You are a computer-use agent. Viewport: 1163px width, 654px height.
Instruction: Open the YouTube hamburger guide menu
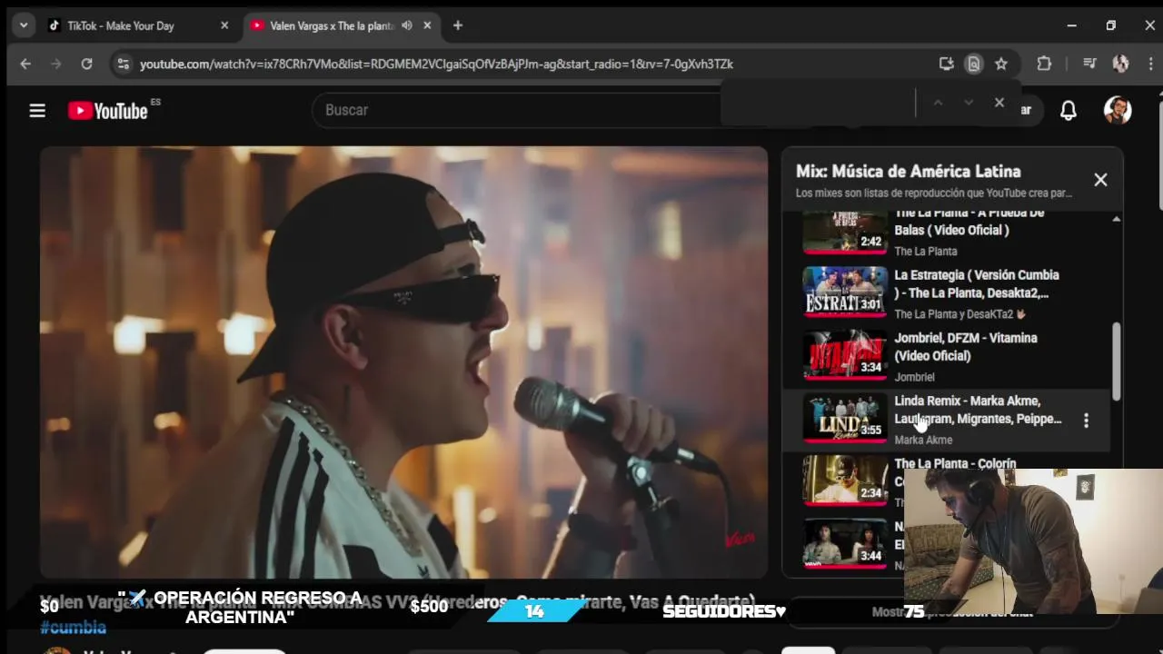pyautogui.click(x=37, y=111)
